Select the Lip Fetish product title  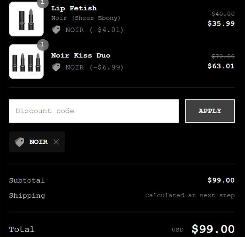click(74, 8)
